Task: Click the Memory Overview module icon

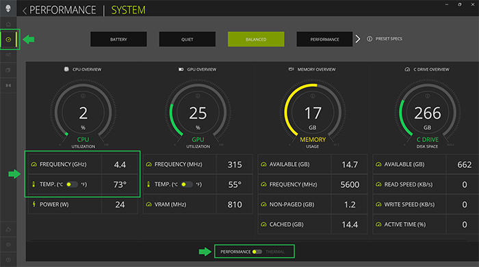Action: 291,69
